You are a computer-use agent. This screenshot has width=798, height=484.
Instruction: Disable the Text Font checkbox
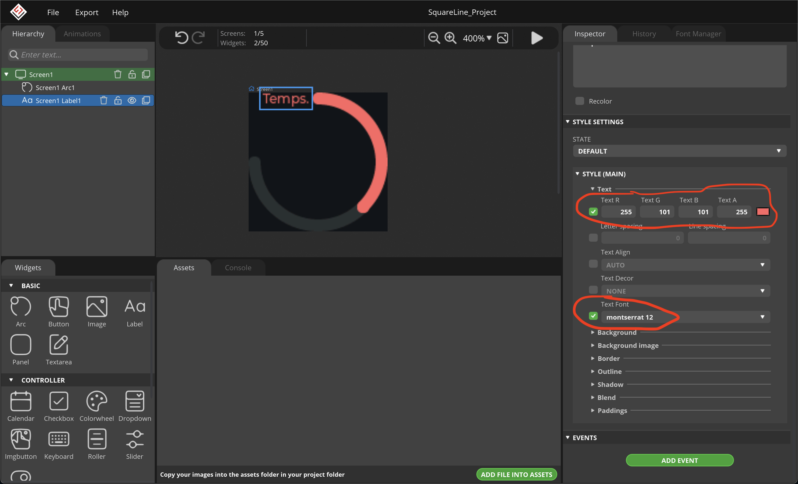pos(593,315)
